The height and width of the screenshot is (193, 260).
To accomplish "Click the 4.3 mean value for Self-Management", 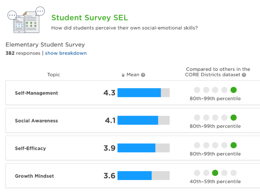I will pos(109,92).
